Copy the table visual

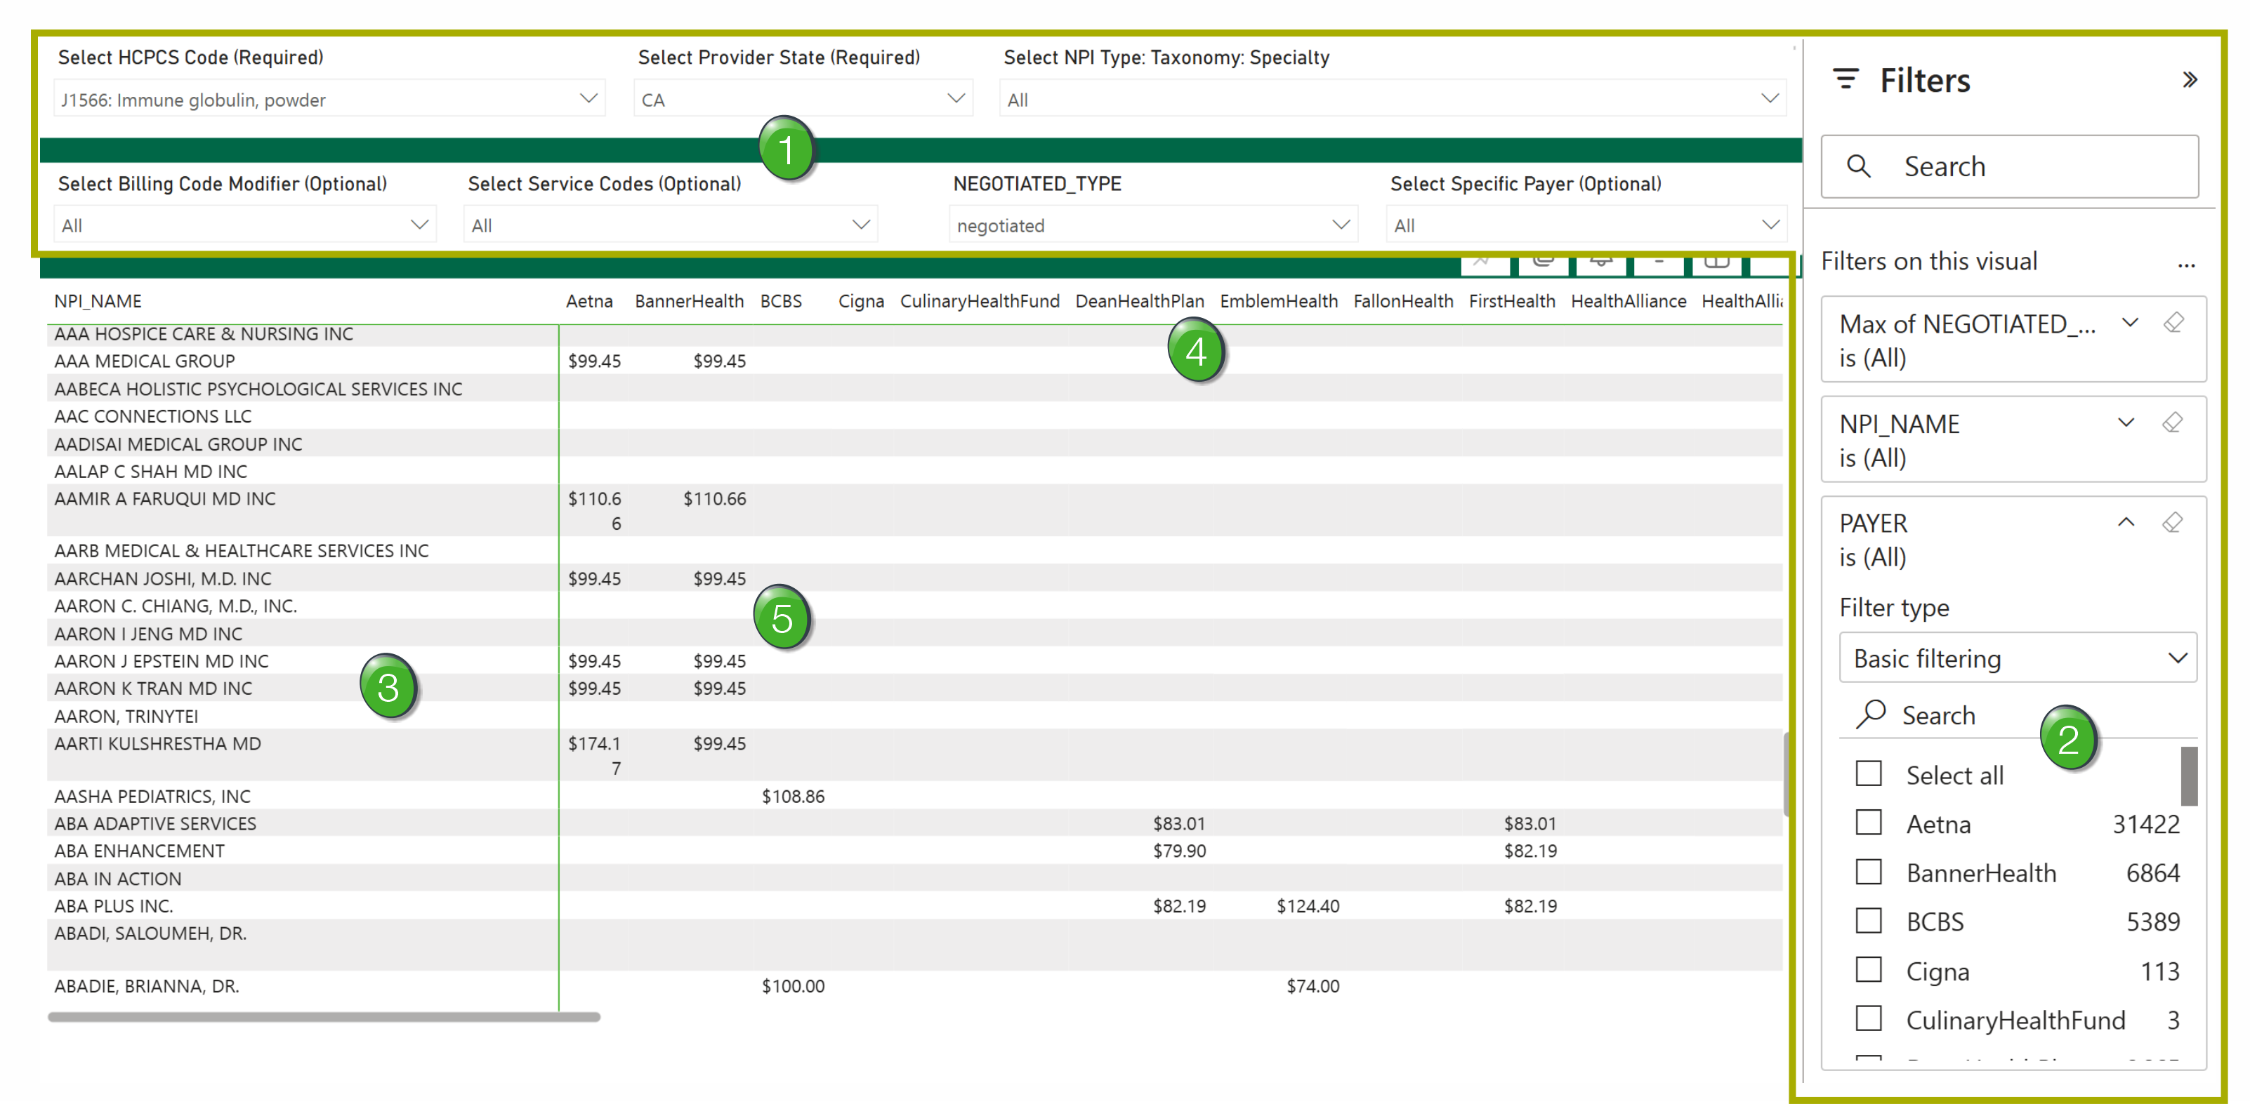1543,262
